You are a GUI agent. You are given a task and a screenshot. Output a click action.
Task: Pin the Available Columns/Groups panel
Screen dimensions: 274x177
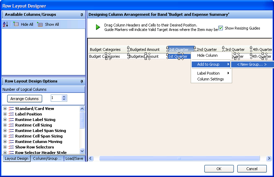82,15
